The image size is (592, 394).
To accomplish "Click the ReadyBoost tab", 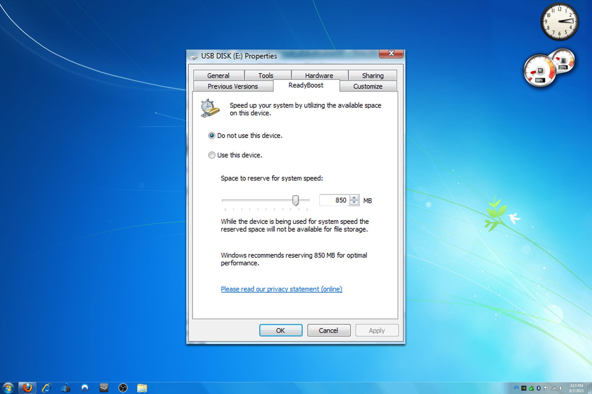I will (x=305, y=86).
